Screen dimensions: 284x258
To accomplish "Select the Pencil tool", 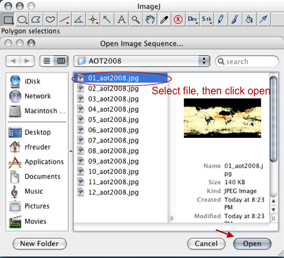I will 221,19.
